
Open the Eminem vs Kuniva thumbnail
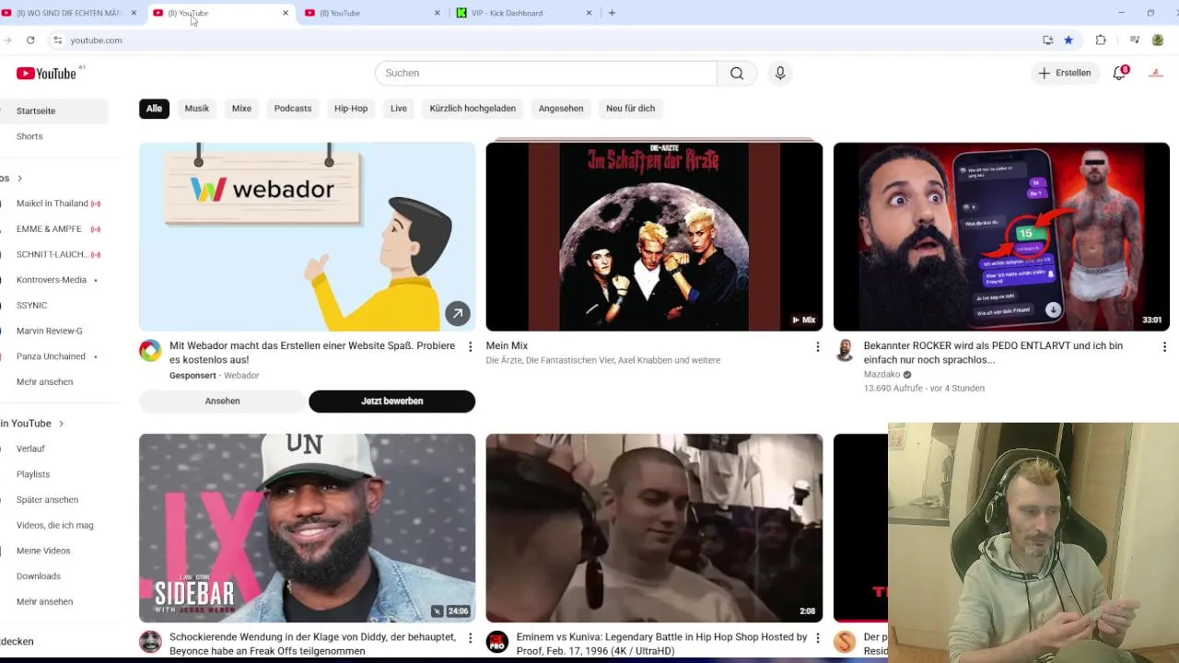click(654, 529)
